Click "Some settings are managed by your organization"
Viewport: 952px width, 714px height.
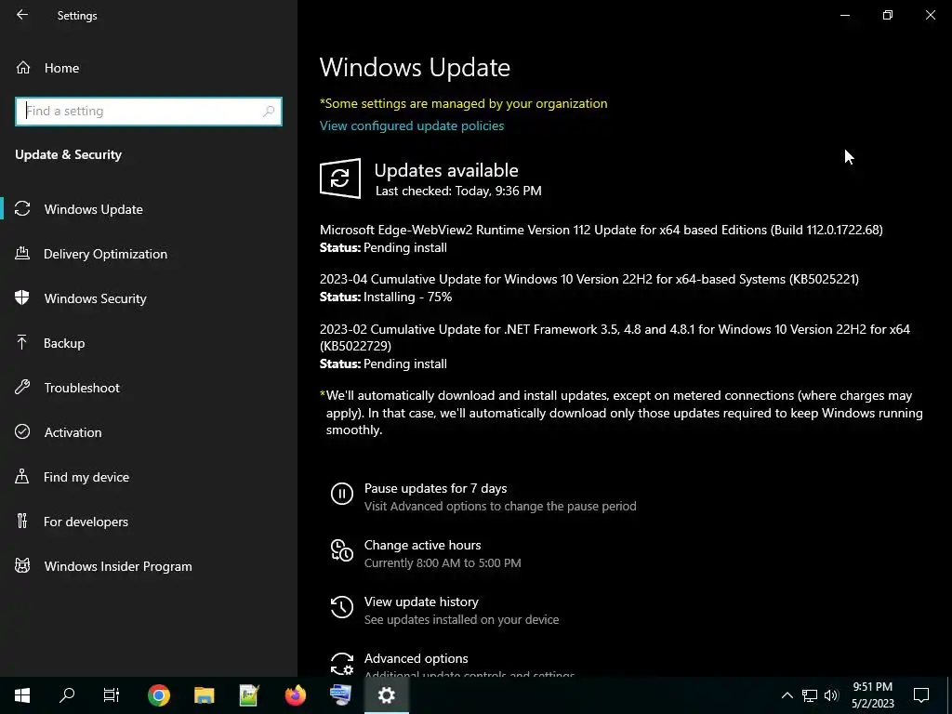[463, 103]
